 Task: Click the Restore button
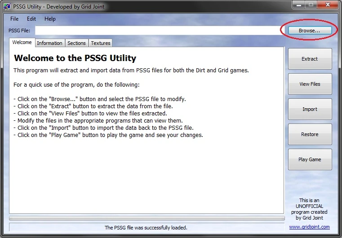(310, 134)
